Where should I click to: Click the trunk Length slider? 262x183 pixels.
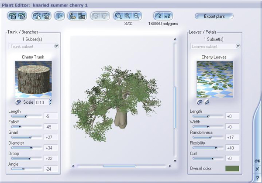[26, 116]
